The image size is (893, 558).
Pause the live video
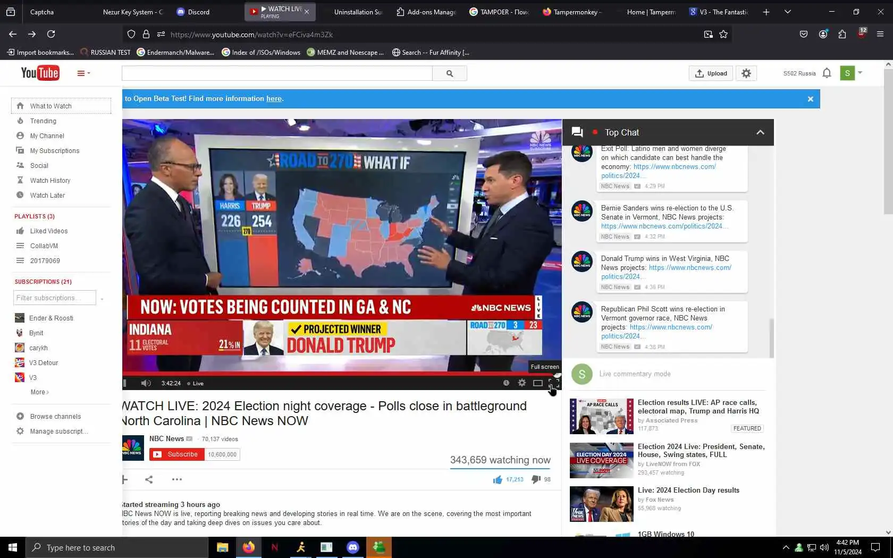(x=125, y=383)
